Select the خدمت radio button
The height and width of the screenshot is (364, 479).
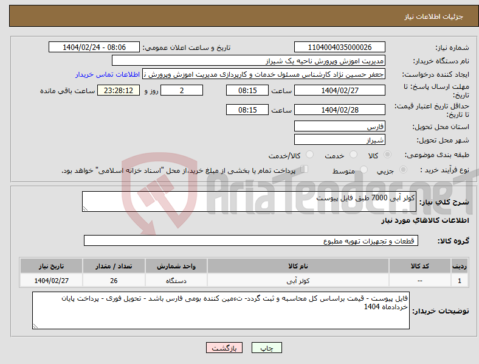click(353, 155)
